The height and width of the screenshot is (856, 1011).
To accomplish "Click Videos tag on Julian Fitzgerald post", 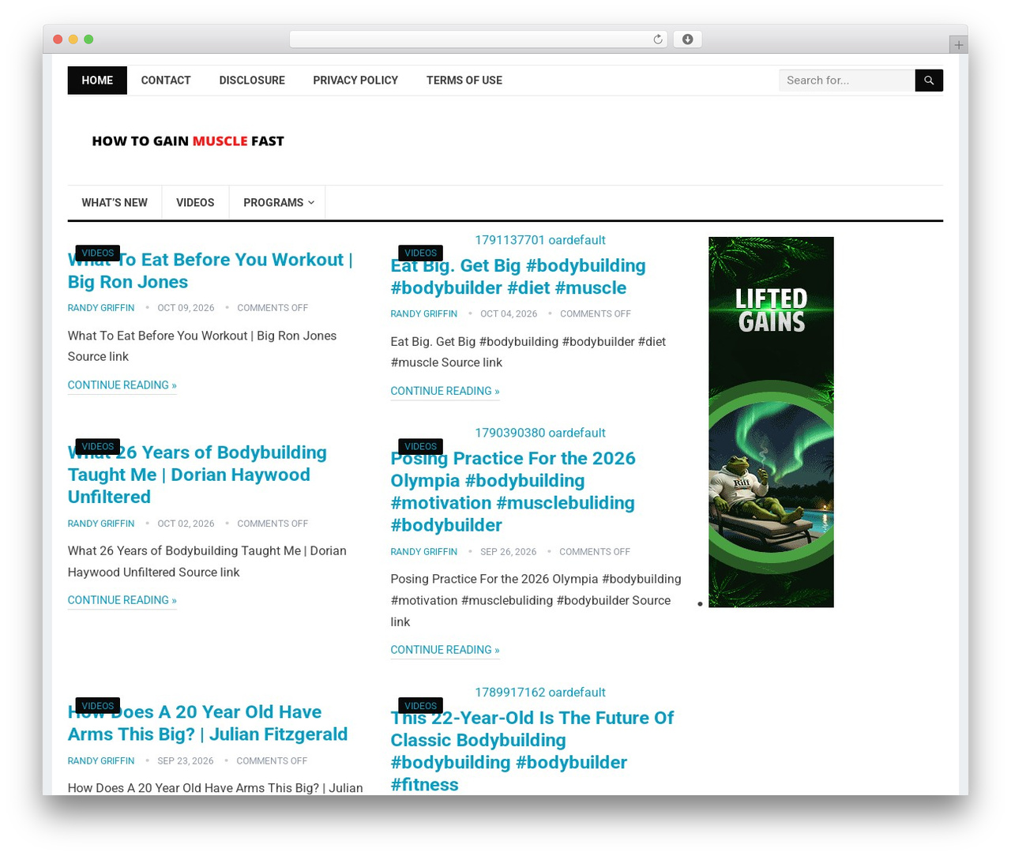I will click(98, 706).
